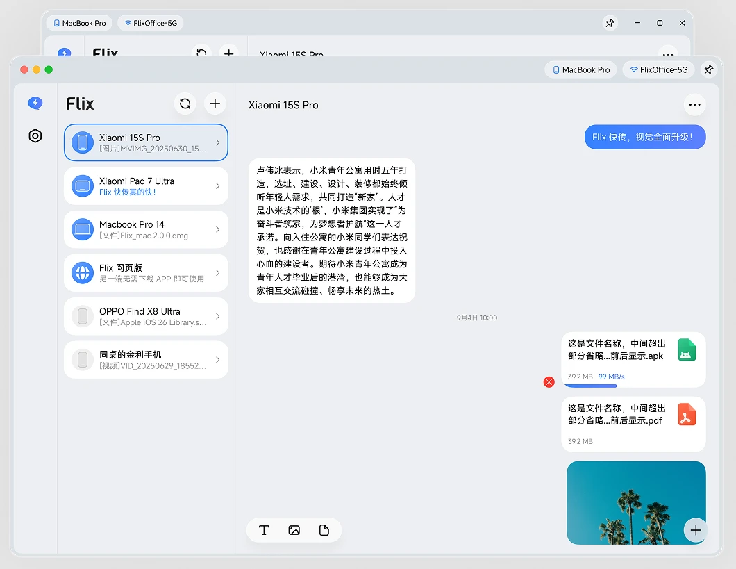Click the OPPO Find X8 Ultra gray phone icon
Screen dimensions: 736x569
[83, 316]
